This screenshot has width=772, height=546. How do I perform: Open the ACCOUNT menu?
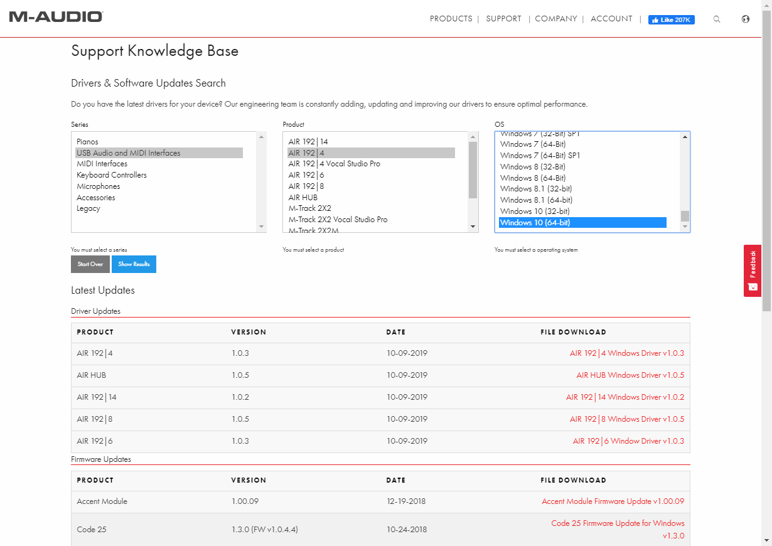tap(611, 19)
